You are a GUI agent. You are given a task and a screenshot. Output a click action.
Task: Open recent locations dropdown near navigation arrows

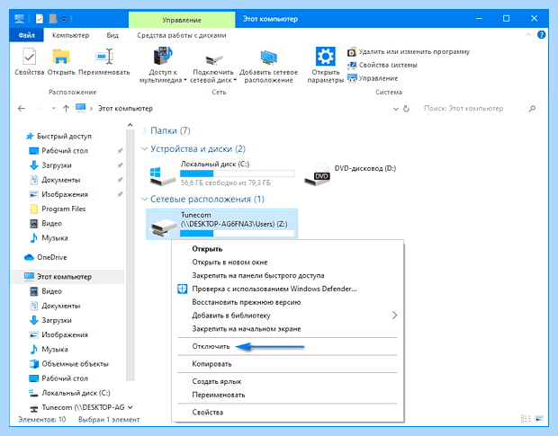(53, 108)
